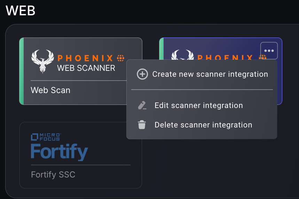Click the 'WEB SCANNER' title text

[x=86, y=68]
